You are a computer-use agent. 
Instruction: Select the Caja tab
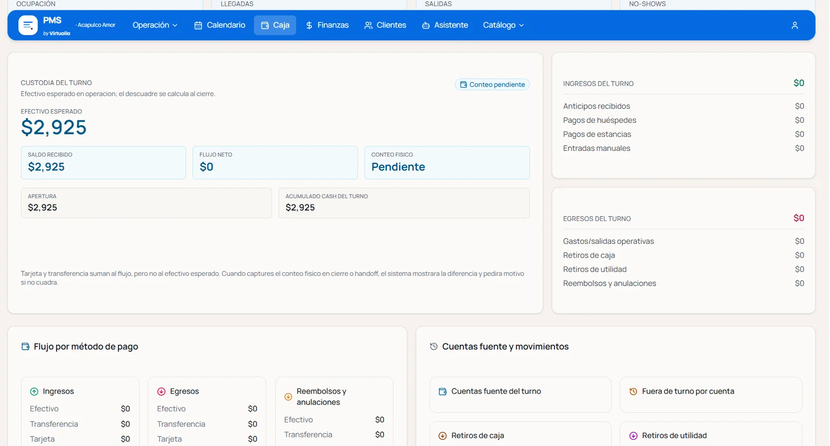point(275,25)
